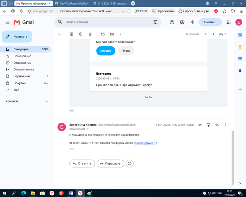Delete this conversation with trash icon

pyautogui.click(x=90, y=34)
